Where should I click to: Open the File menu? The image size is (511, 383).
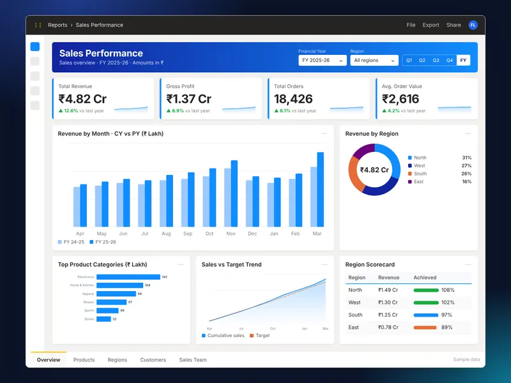click(411, 25)
